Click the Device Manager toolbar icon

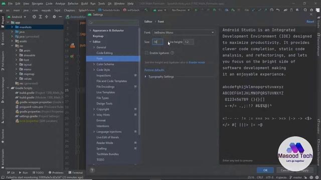(291, 10)
